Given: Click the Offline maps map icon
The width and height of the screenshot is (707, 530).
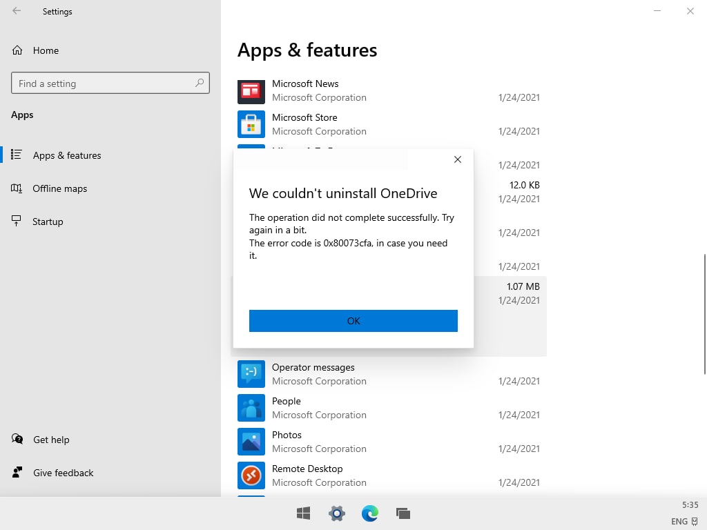Looking at the screenshot, I should point(17,188).
